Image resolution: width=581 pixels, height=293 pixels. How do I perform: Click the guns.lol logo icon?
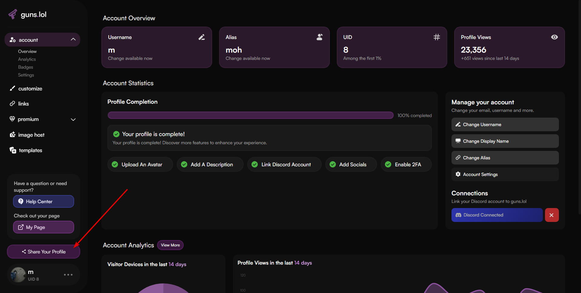click(x=13, y=14)
